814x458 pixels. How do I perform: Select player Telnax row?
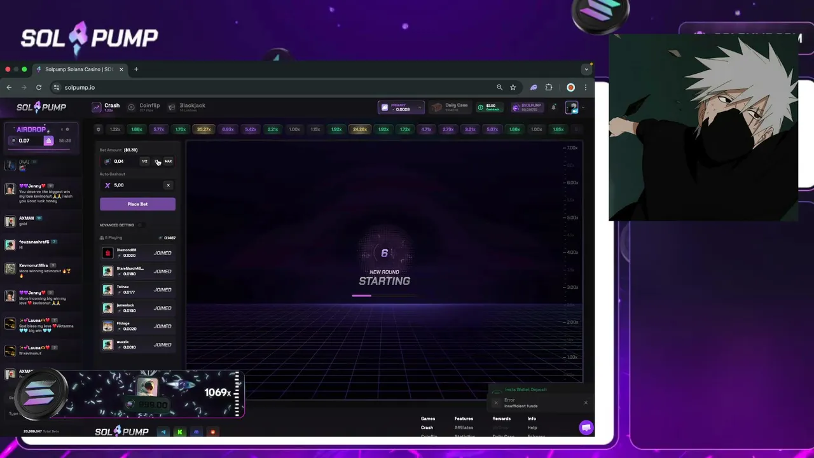coord(137,289)
